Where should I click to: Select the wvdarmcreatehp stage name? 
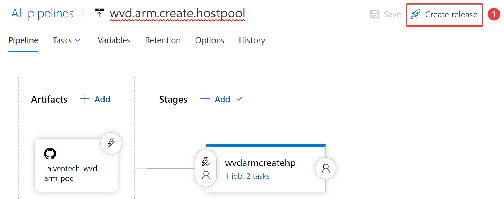260,163
